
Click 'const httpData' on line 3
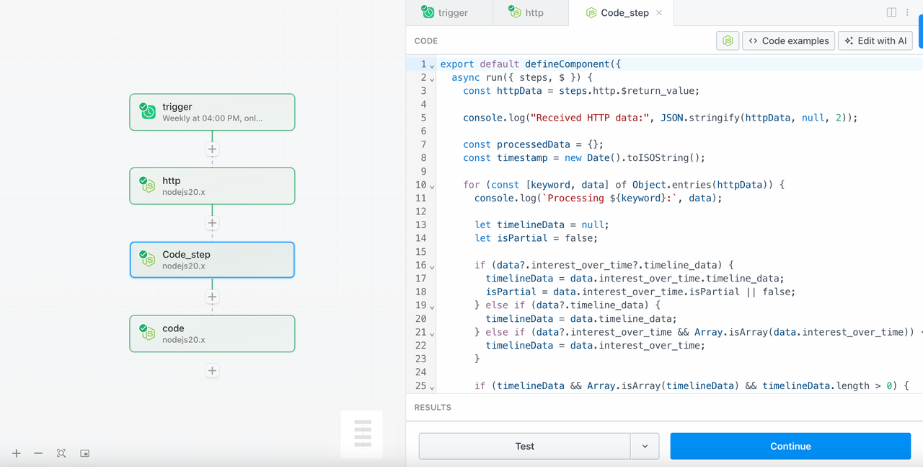pos(502,91)
